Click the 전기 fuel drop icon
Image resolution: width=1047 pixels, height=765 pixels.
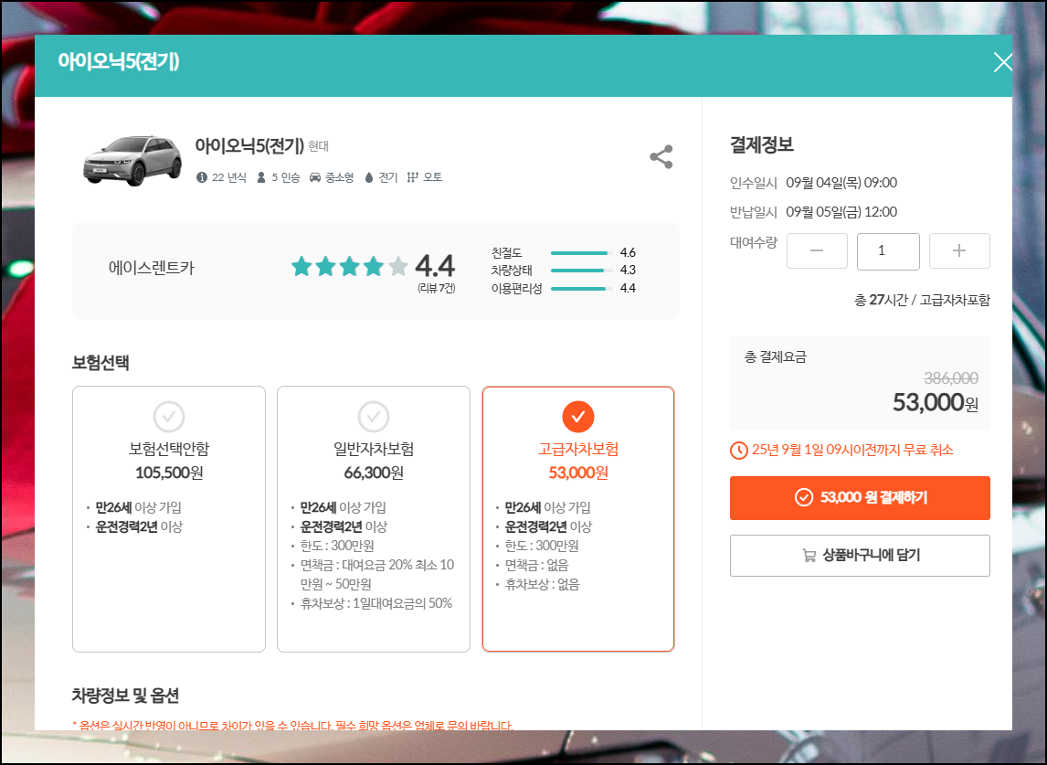(368, 177)
